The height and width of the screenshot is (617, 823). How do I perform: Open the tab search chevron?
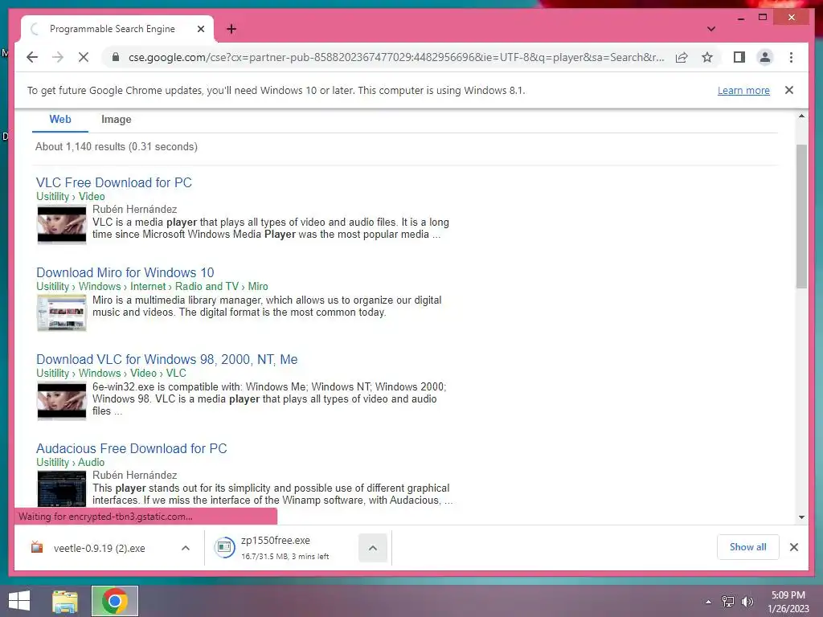(x=711, y=29)
